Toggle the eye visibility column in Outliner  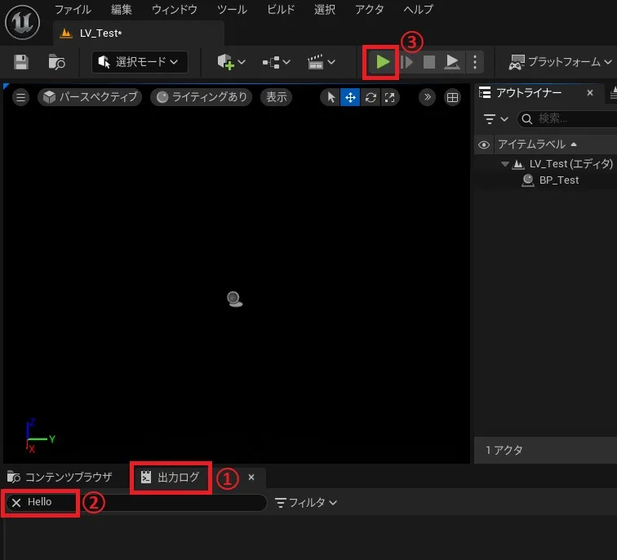(x=484, y=144)
